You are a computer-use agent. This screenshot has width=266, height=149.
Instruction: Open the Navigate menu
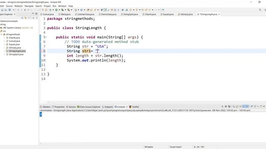click(29, 6)
